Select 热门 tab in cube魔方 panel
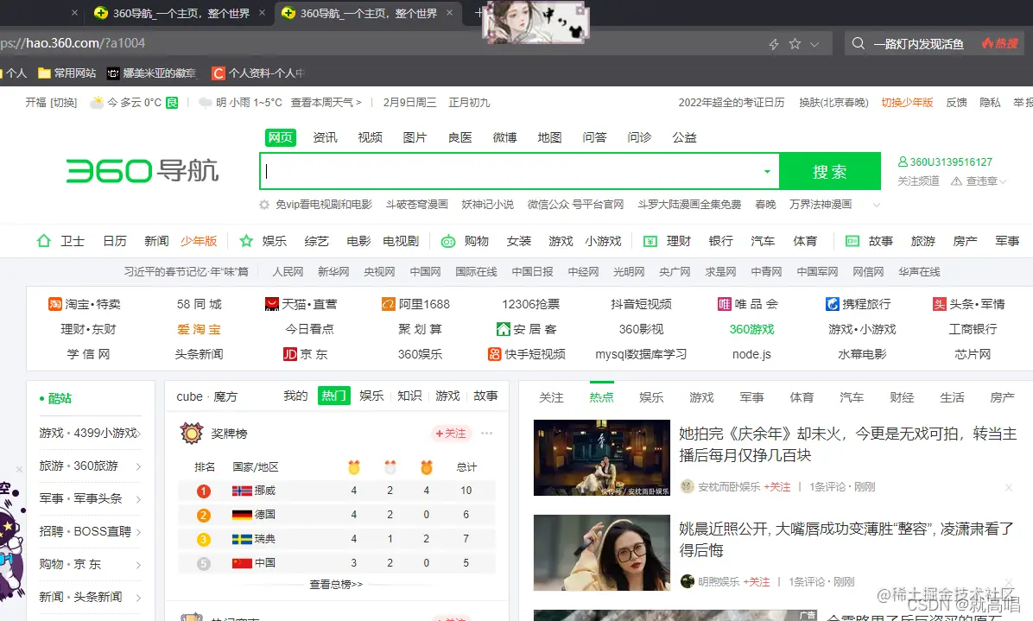The width and height of the screenshot is (1033, 621). [333, 396]
